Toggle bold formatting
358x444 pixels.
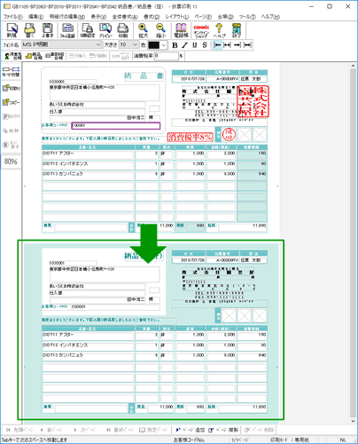[x=175, y=45]
